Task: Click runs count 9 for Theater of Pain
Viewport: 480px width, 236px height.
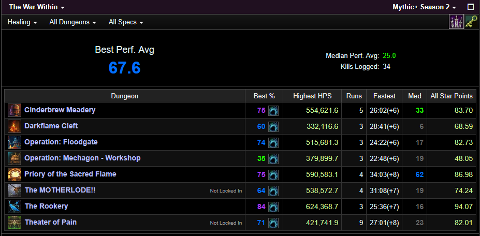Action: coord(360,223)
